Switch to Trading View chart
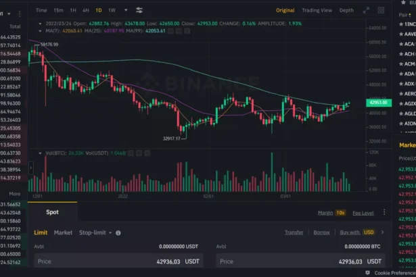 (317, 10)
